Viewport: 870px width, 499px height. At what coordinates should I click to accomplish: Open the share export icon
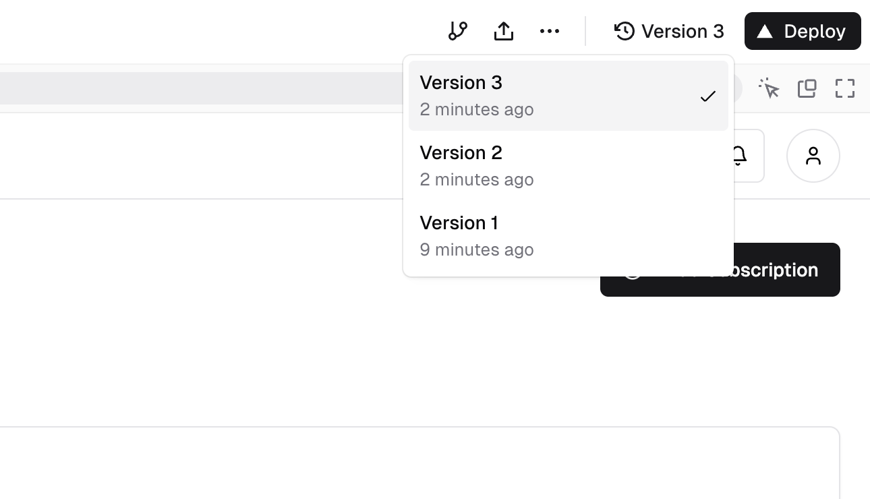(x=504, y=31)
